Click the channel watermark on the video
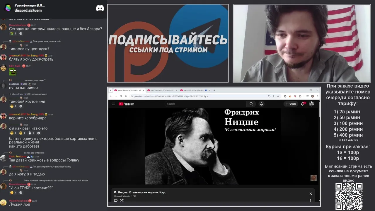 click(x=313, y=178)
